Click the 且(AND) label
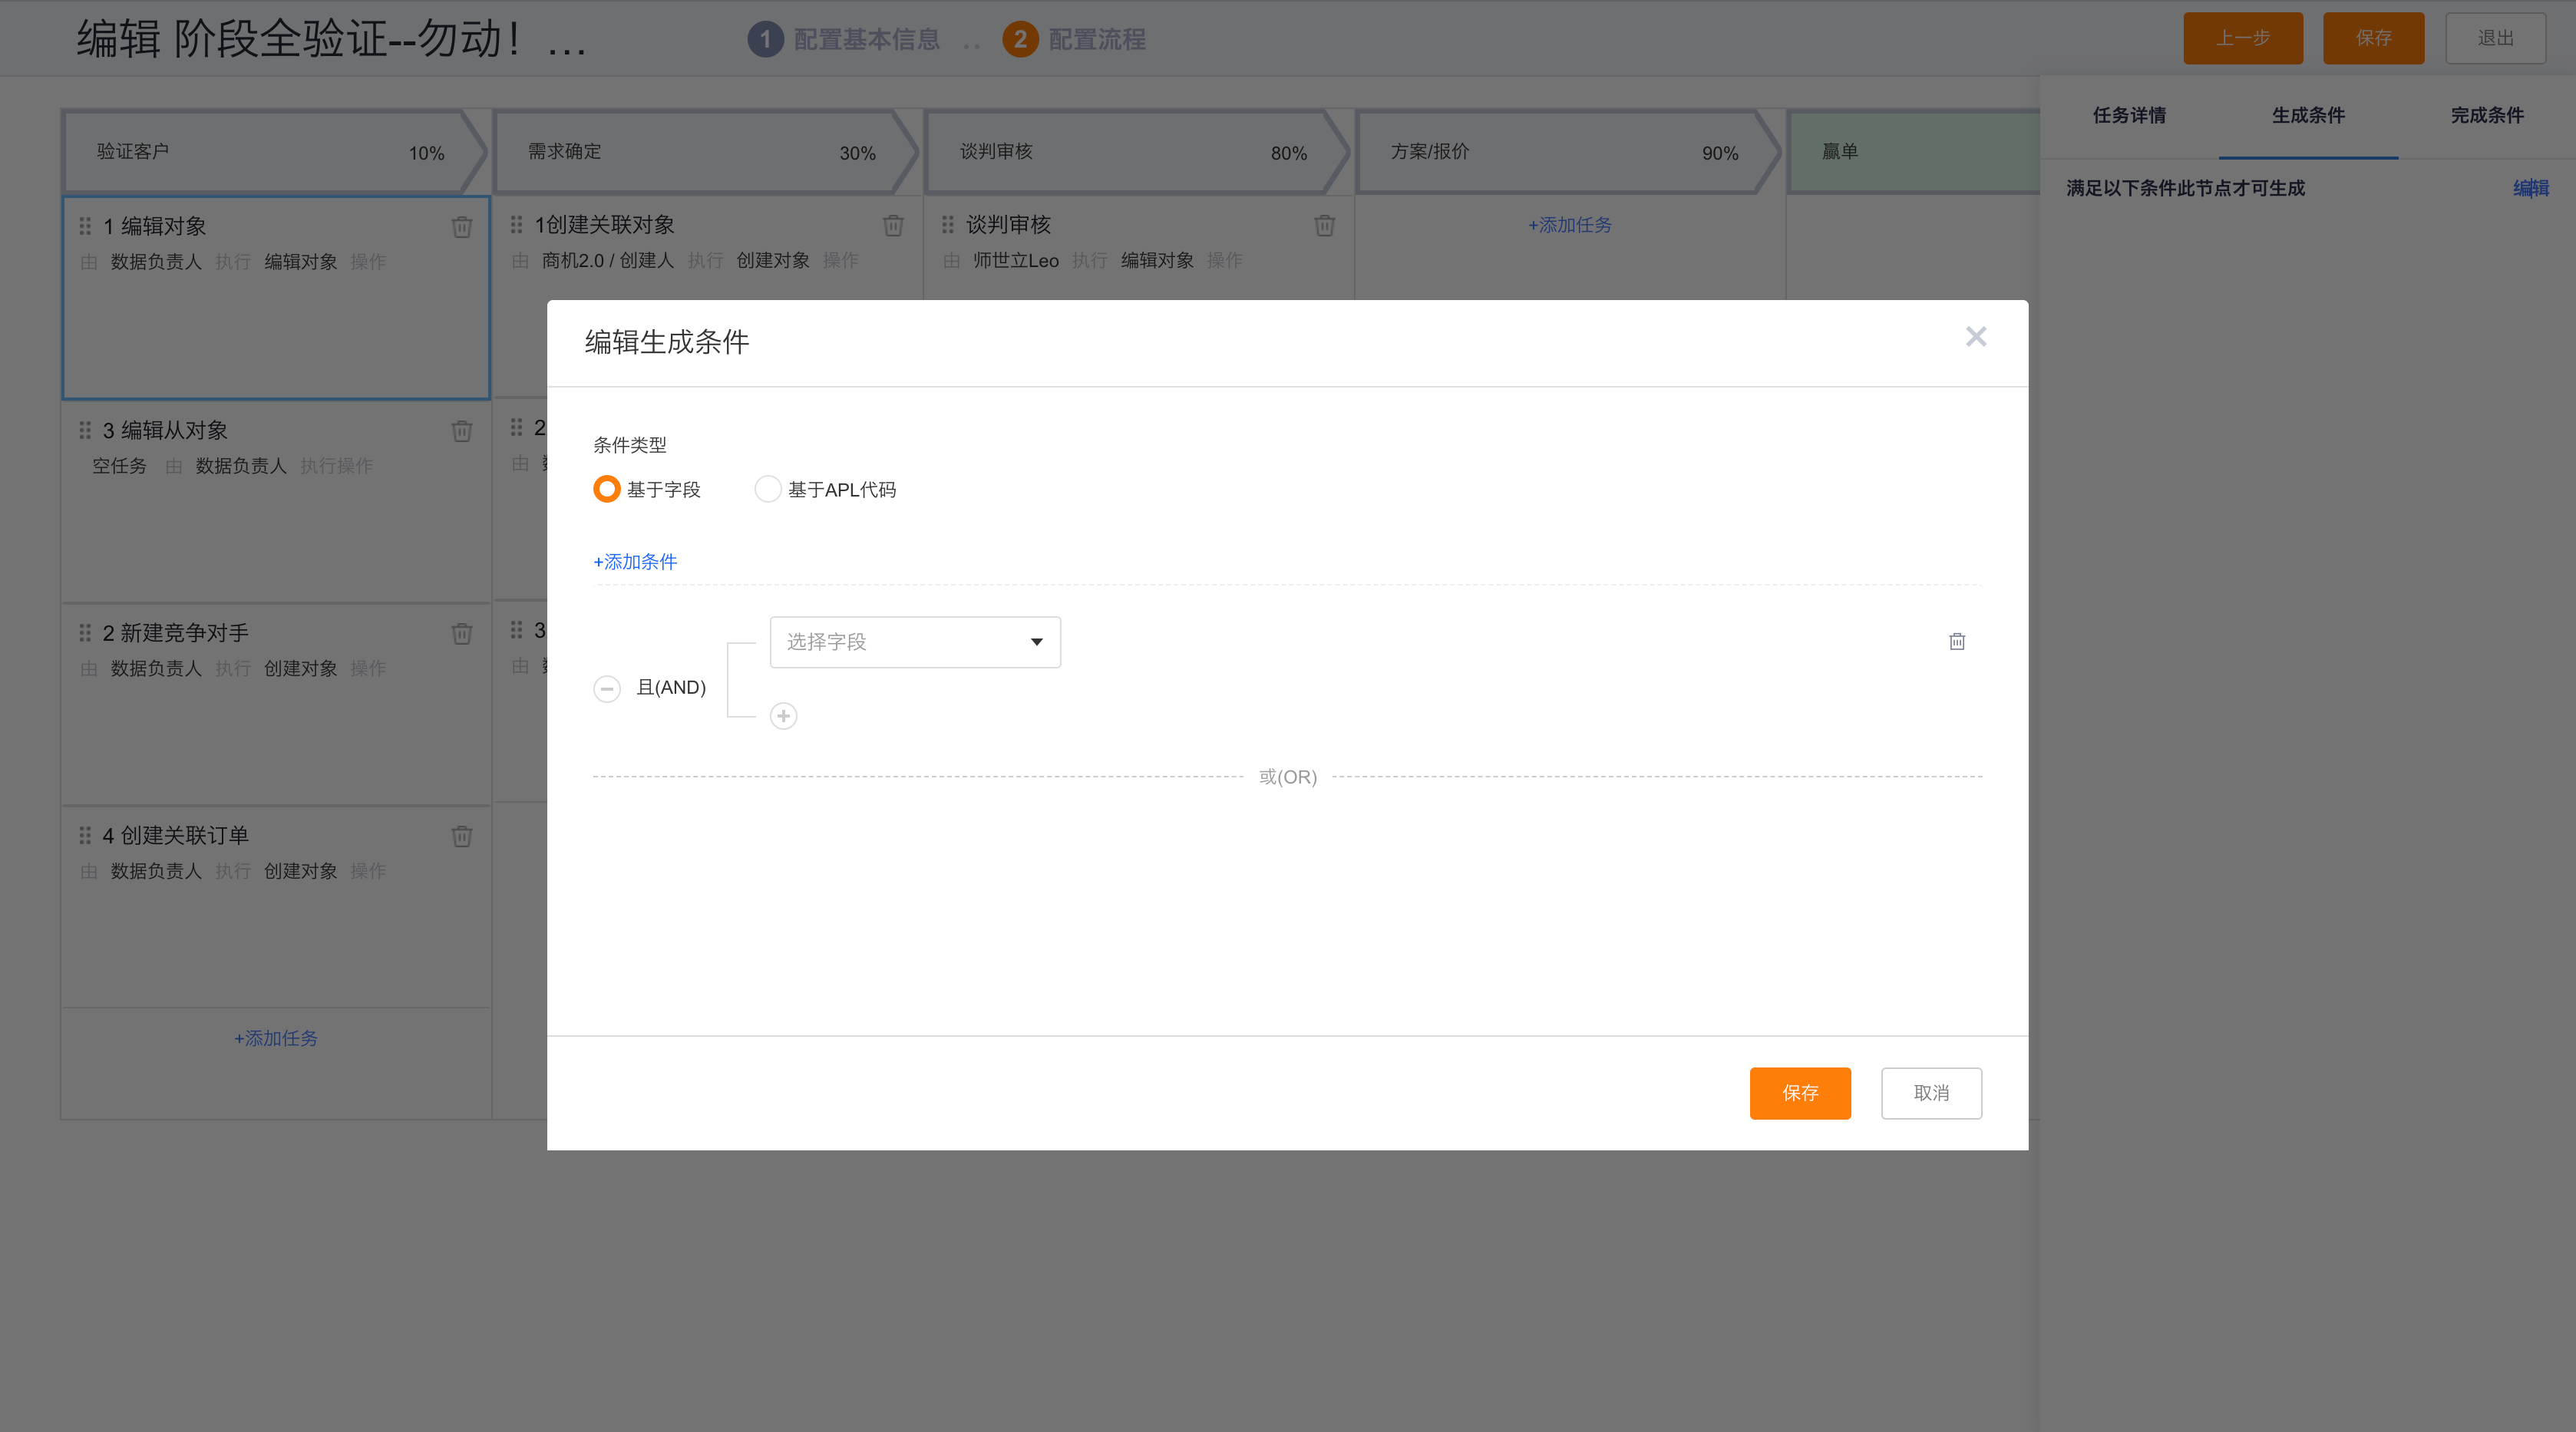Viewport: 2576px width, 1432px height. tap(671, 688)
